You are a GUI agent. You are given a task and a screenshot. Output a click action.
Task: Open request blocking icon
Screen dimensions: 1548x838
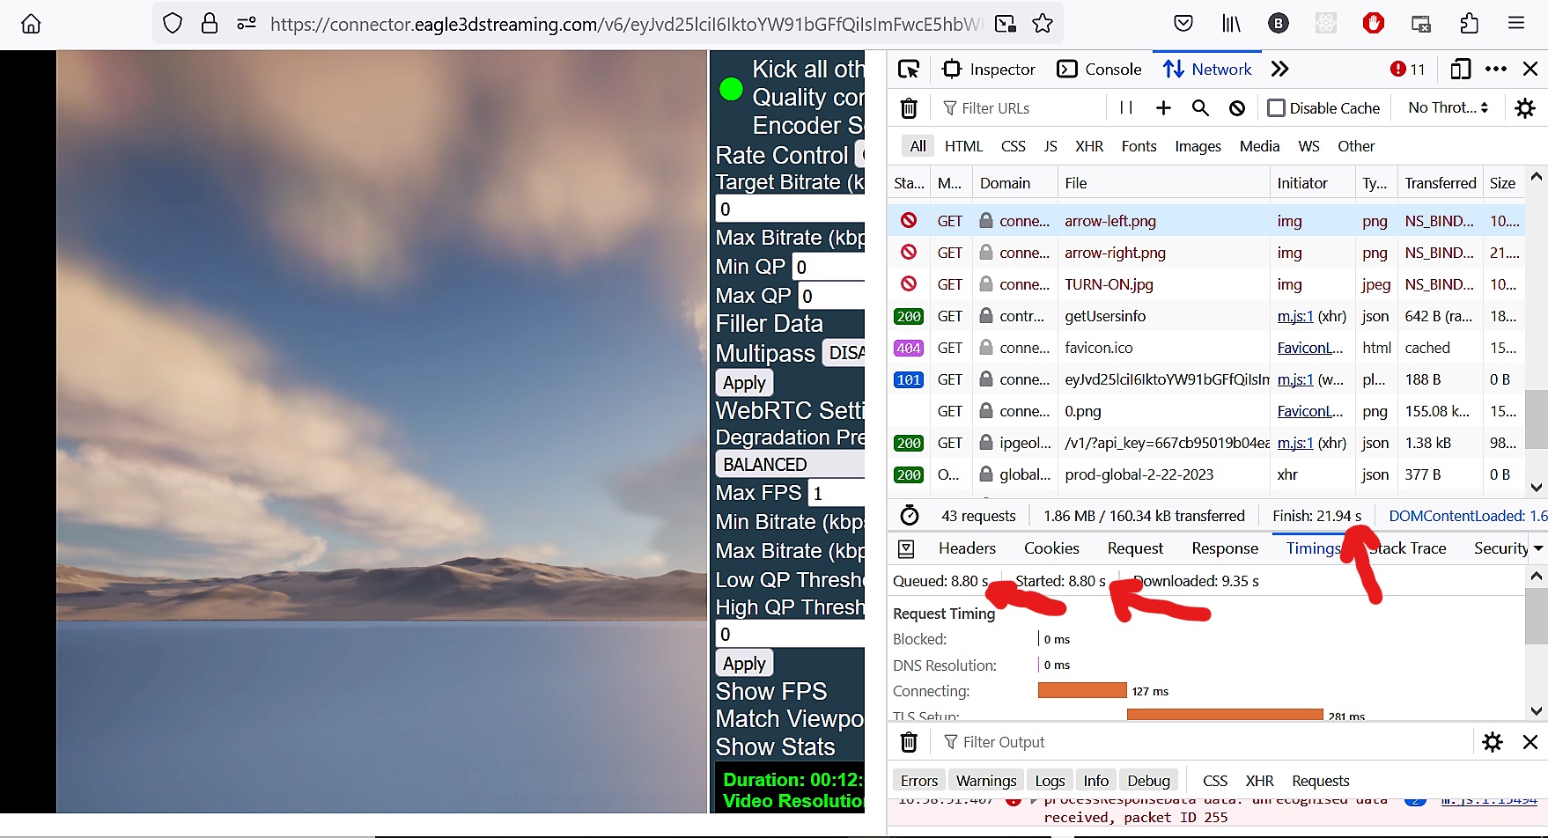click(x=1237, y=108)
